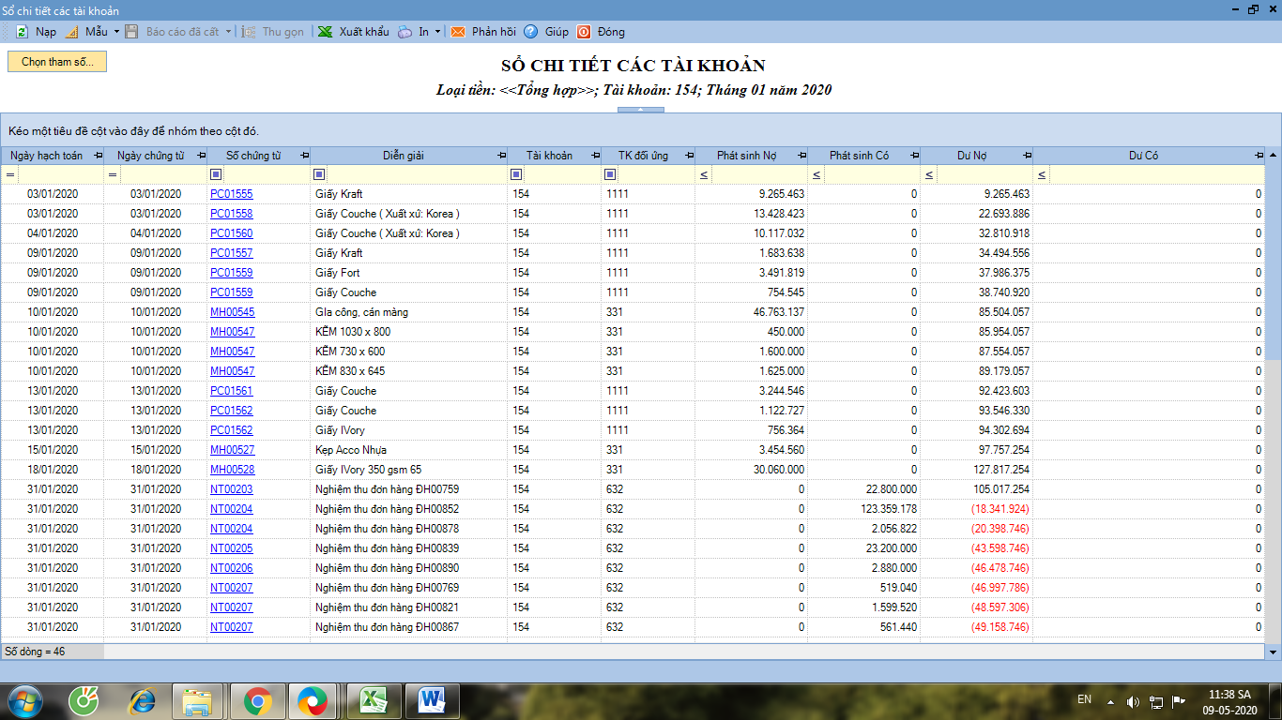Toggle pin on the Số chứng từ column
The width and height of the screenshot is (1282, 720).
(304, 156)
